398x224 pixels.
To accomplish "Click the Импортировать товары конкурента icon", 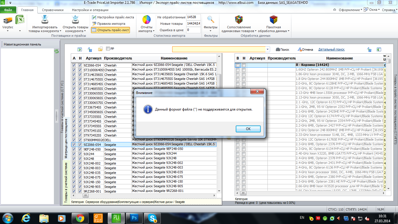I will [45, 20].
